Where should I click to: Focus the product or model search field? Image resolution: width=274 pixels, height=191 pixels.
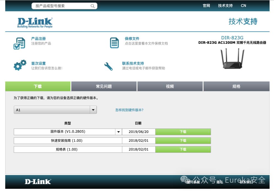(x=64, y=6)
